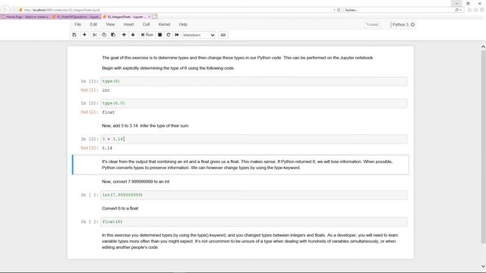Image resolution: width=486 pixels, height=273 pixels.
Task: Click the Python 3 kernel indicator circle
Action: (x=413, y=24)
